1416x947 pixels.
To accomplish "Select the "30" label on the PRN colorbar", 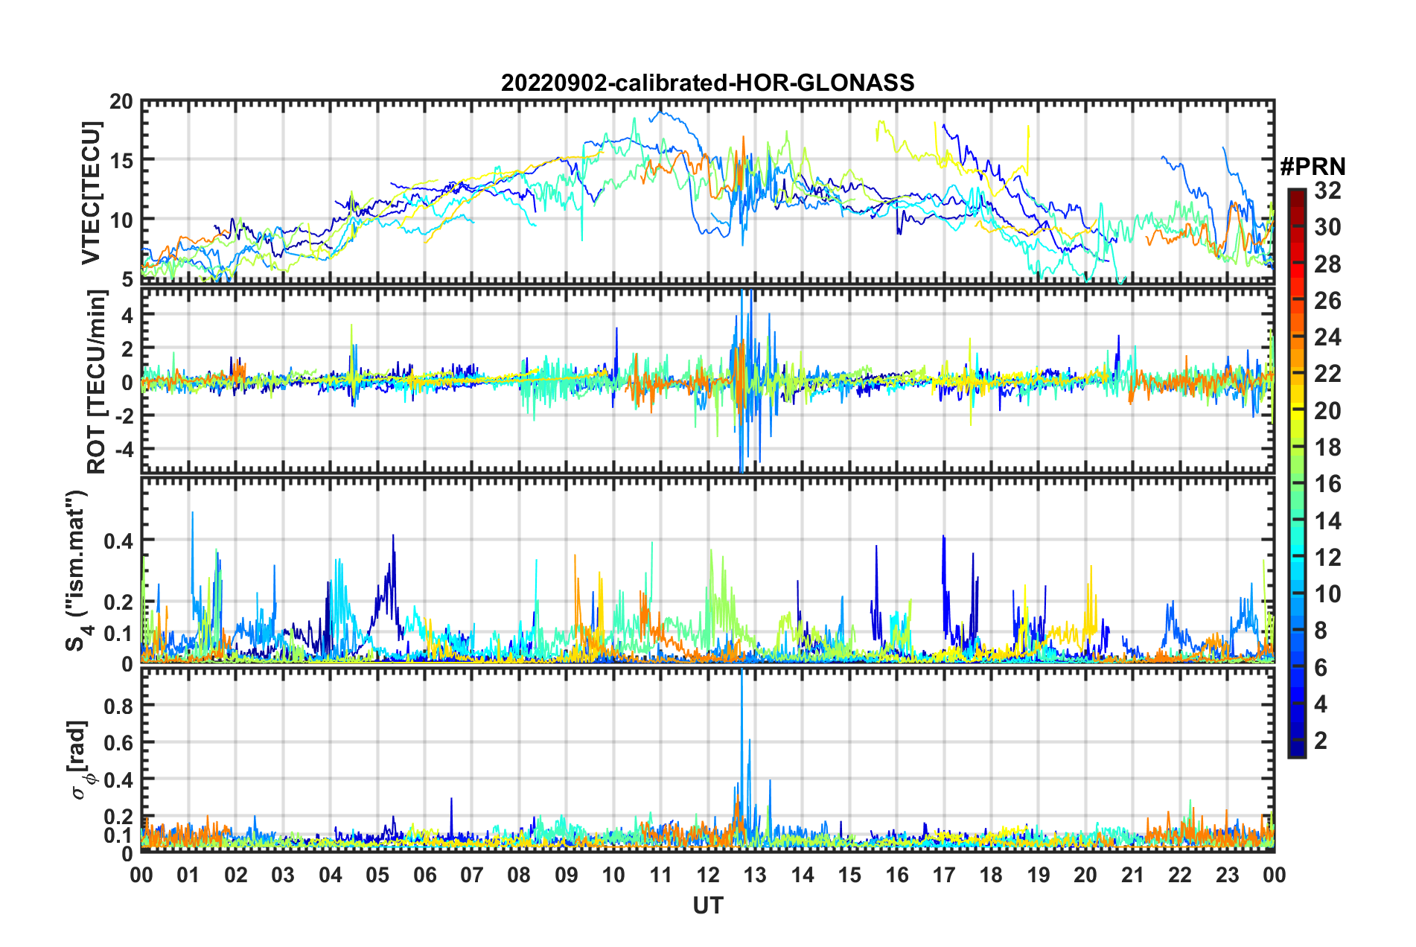I will click(1328, 227).
